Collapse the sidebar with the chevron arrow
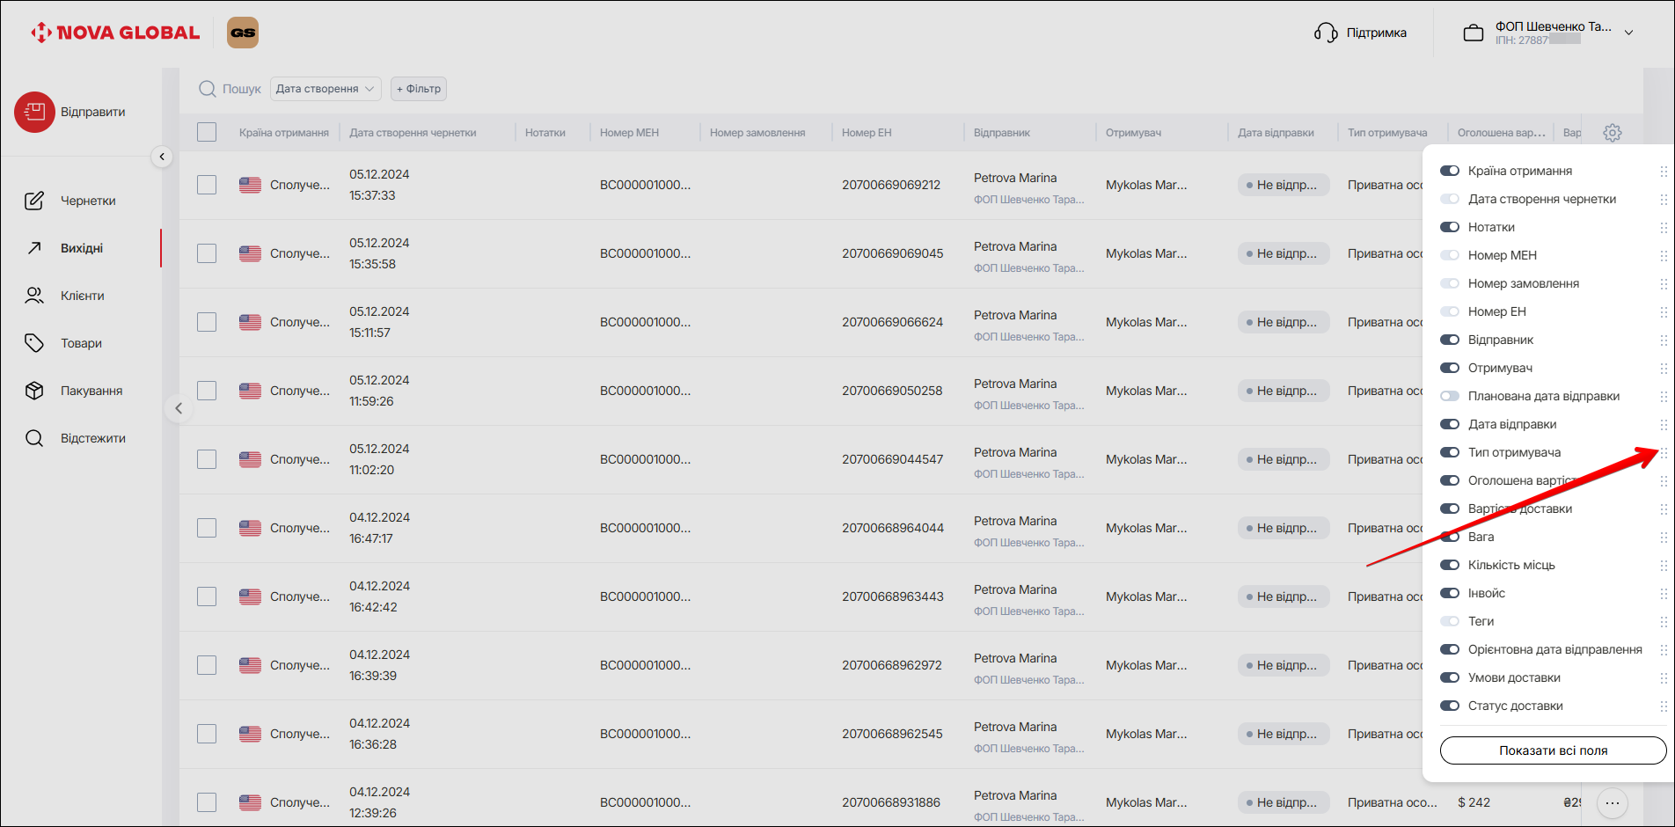This screenshot has width=1675, height=827. point(162,157)
